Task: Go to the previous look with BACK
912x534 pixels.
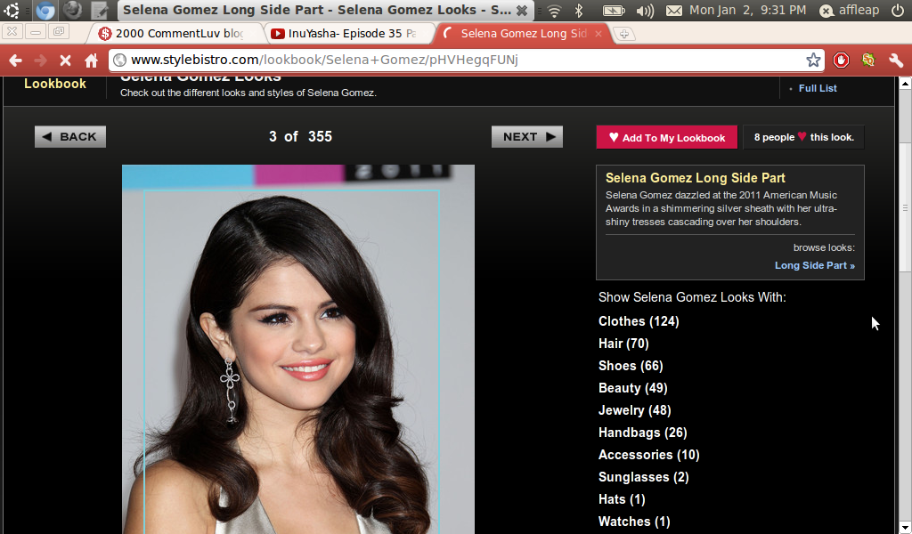Action: tap(69, 136)
